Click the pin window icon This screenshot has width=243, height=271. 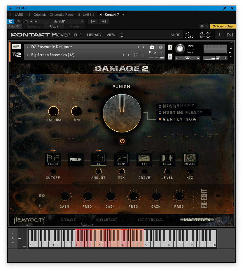coord(224,8)
